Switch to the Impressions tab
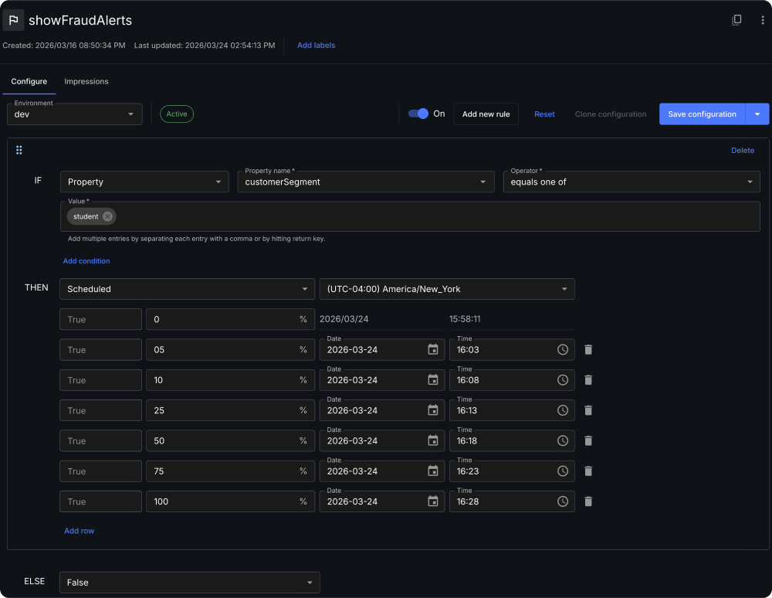The width and height of the screenshot is (772, 598). tap(86, 81)
